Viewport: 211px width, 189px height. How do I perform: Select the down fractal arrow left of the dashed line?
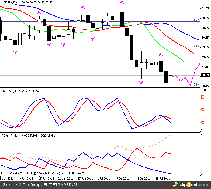point(92,39)
